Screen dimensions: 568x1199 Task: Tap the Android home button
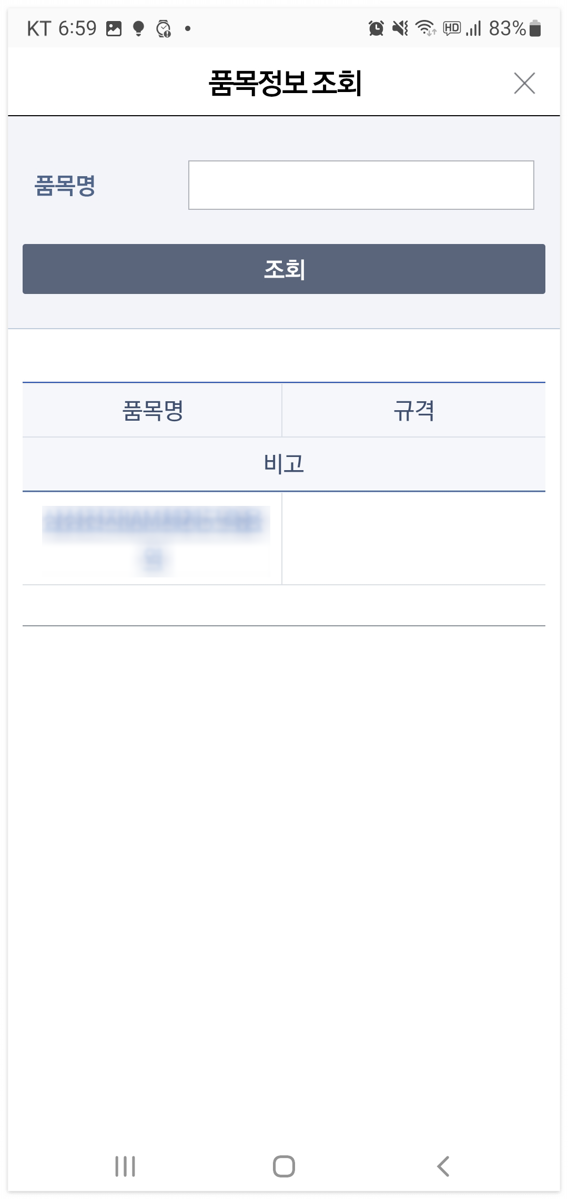[x=284, y=1166]
